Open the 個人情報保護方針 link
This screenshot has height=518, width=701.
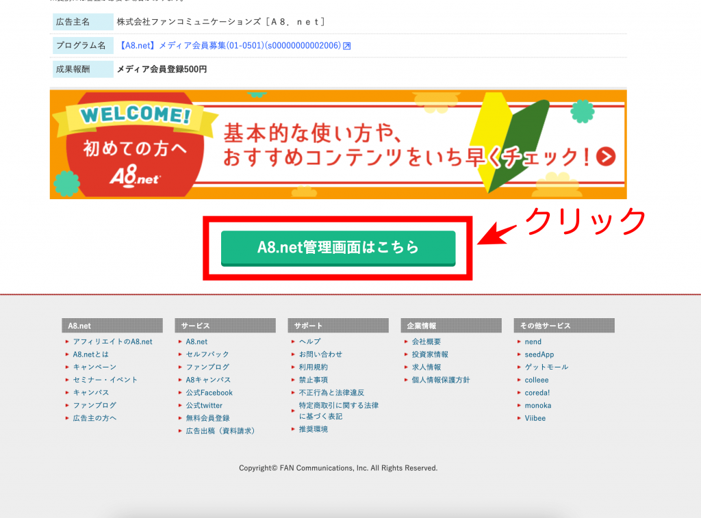point(440,380)
